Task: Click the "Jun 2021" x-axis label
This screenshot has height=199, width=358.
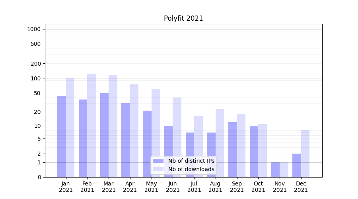Action: click(173, 187)
